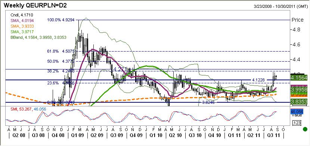Select the green 3.9958 middle band price tag
This screenshot has width=310, height=146.
pos(298,90)
